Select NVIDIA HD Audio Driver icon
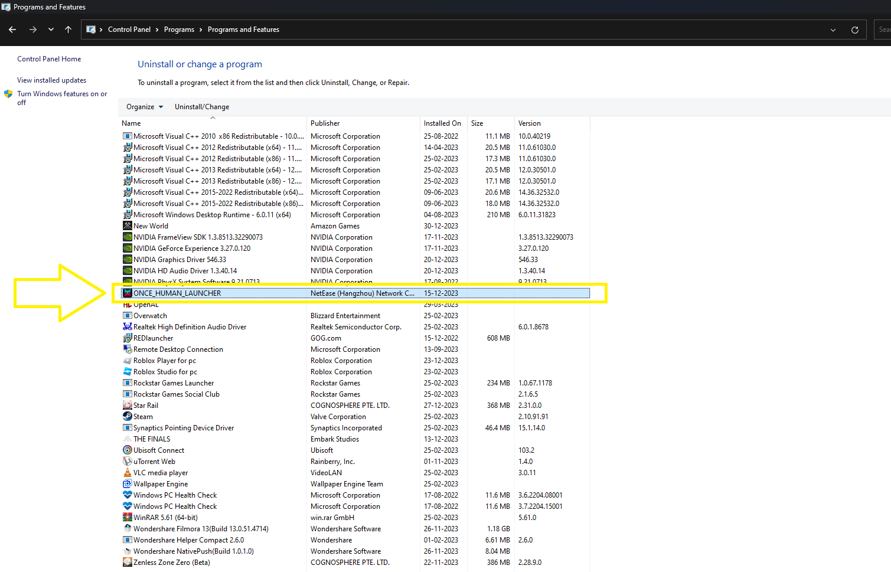 pyautogui.click(x=127, y=271)
